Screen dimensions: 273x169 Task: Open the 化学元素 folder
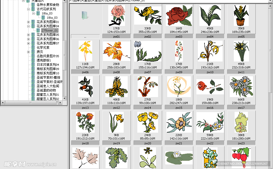coord(43,48)
